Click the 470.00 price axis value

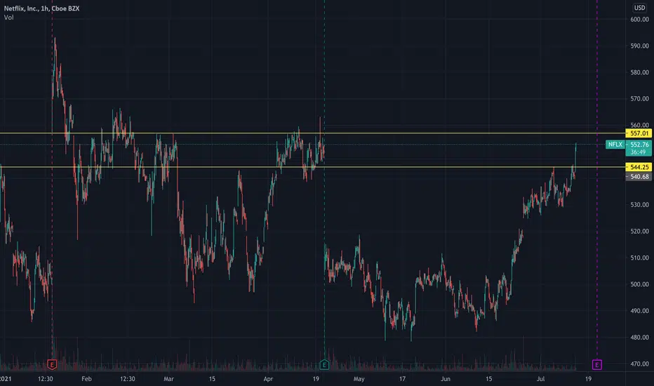(639, 364)
